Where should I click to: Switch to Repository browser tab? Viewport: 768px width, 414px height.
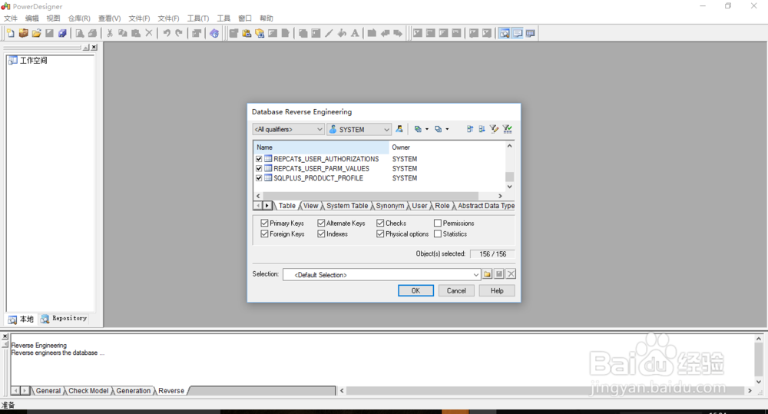click(65, 319)
